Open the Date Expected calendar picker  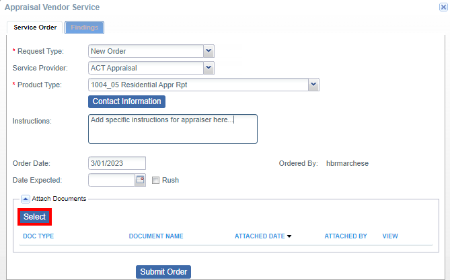coord(140,180)
